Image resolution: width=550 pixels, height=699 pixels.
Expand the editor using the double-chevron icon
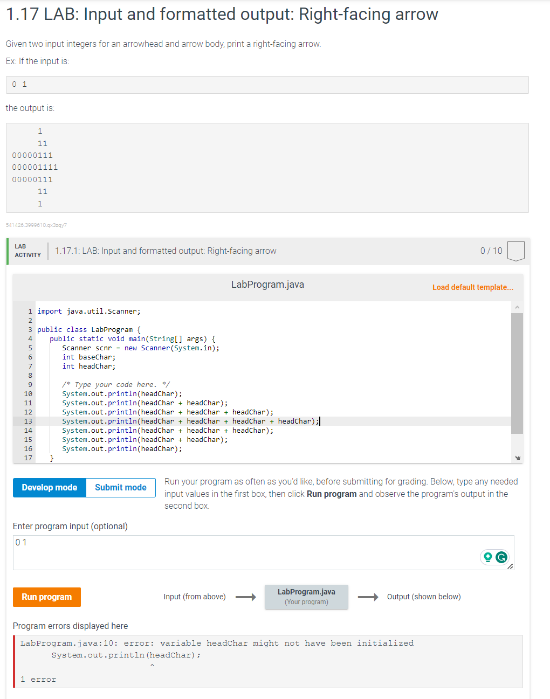click(x=517, y=457)
